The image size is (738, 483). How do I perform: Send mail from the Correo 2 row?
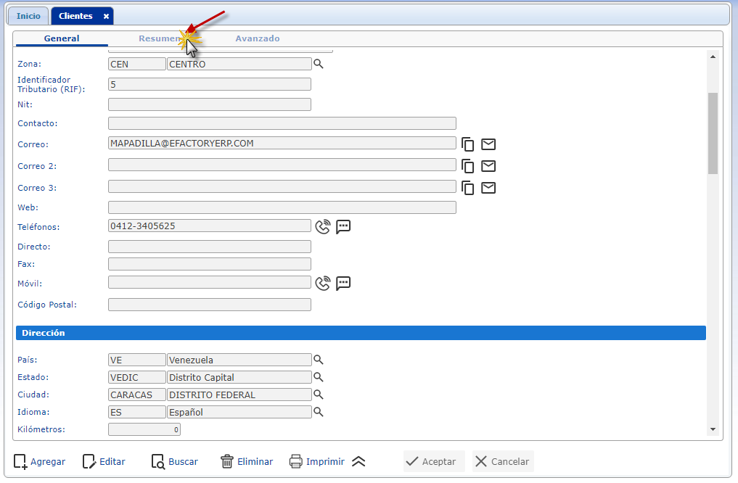pos(488,166)
